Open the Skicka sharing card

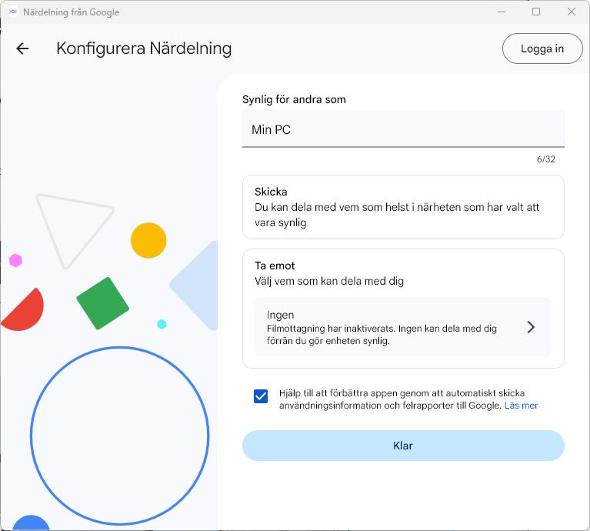coord(403,207)
